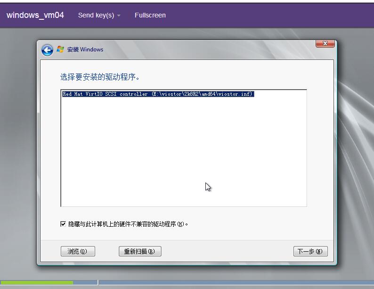The height and width of the screenshot is (289, 374).
Task: Click the green installation progress bar
Action: (37, 282)
